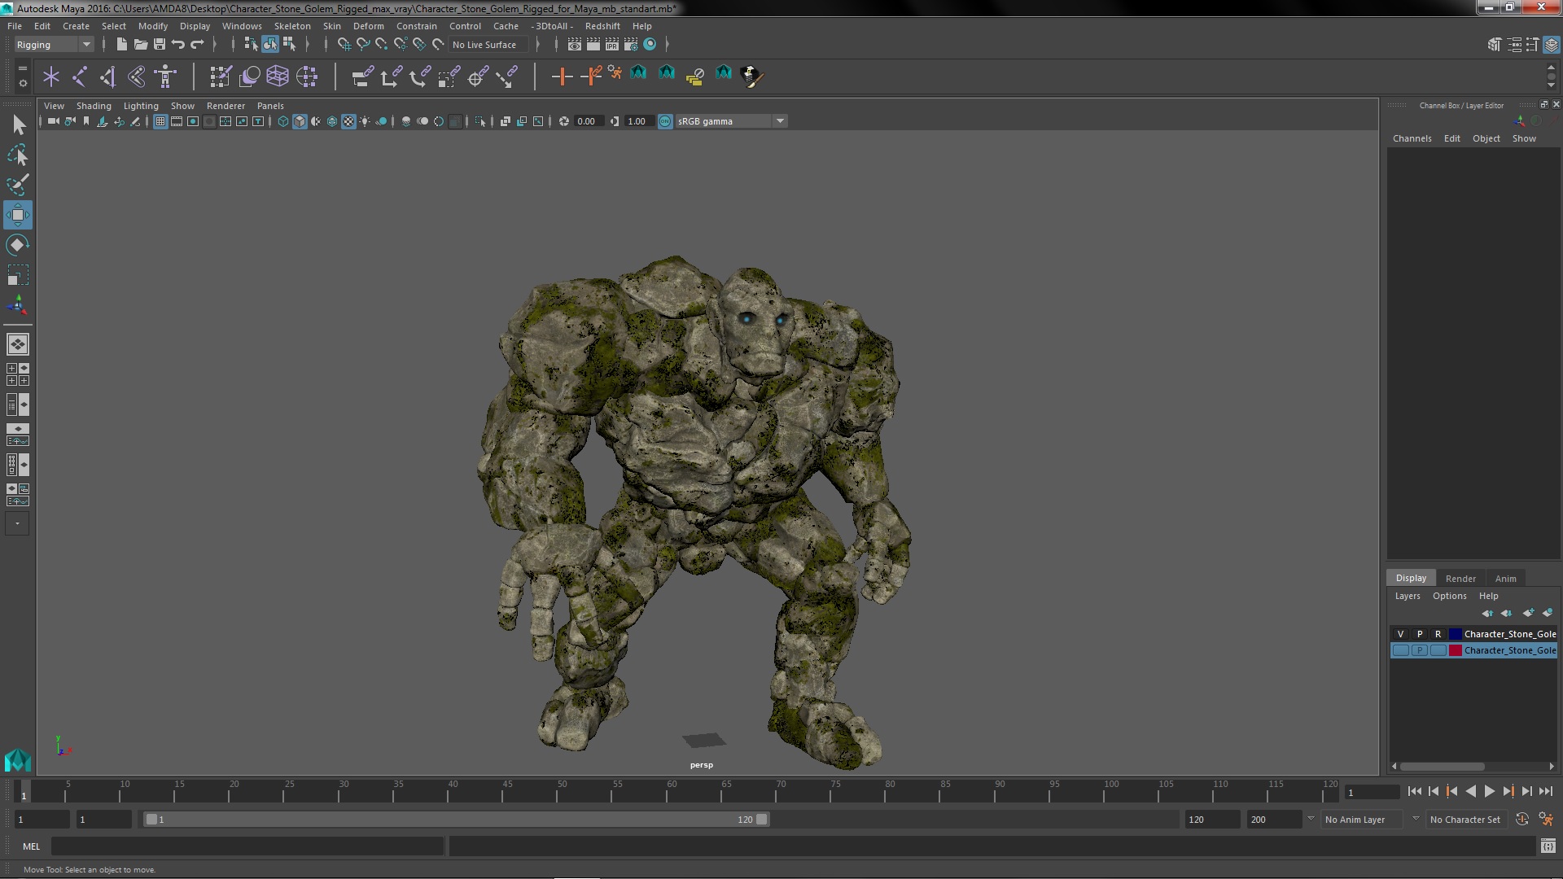Open animation preferences running-man icon
This screenshot has height=879, width=1563.
point(1546,820)
